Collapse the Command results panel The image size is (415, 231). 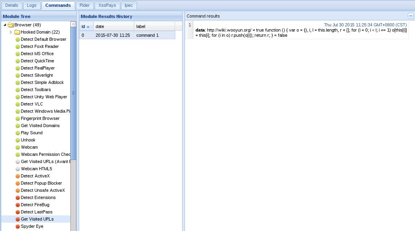(411, 16)
